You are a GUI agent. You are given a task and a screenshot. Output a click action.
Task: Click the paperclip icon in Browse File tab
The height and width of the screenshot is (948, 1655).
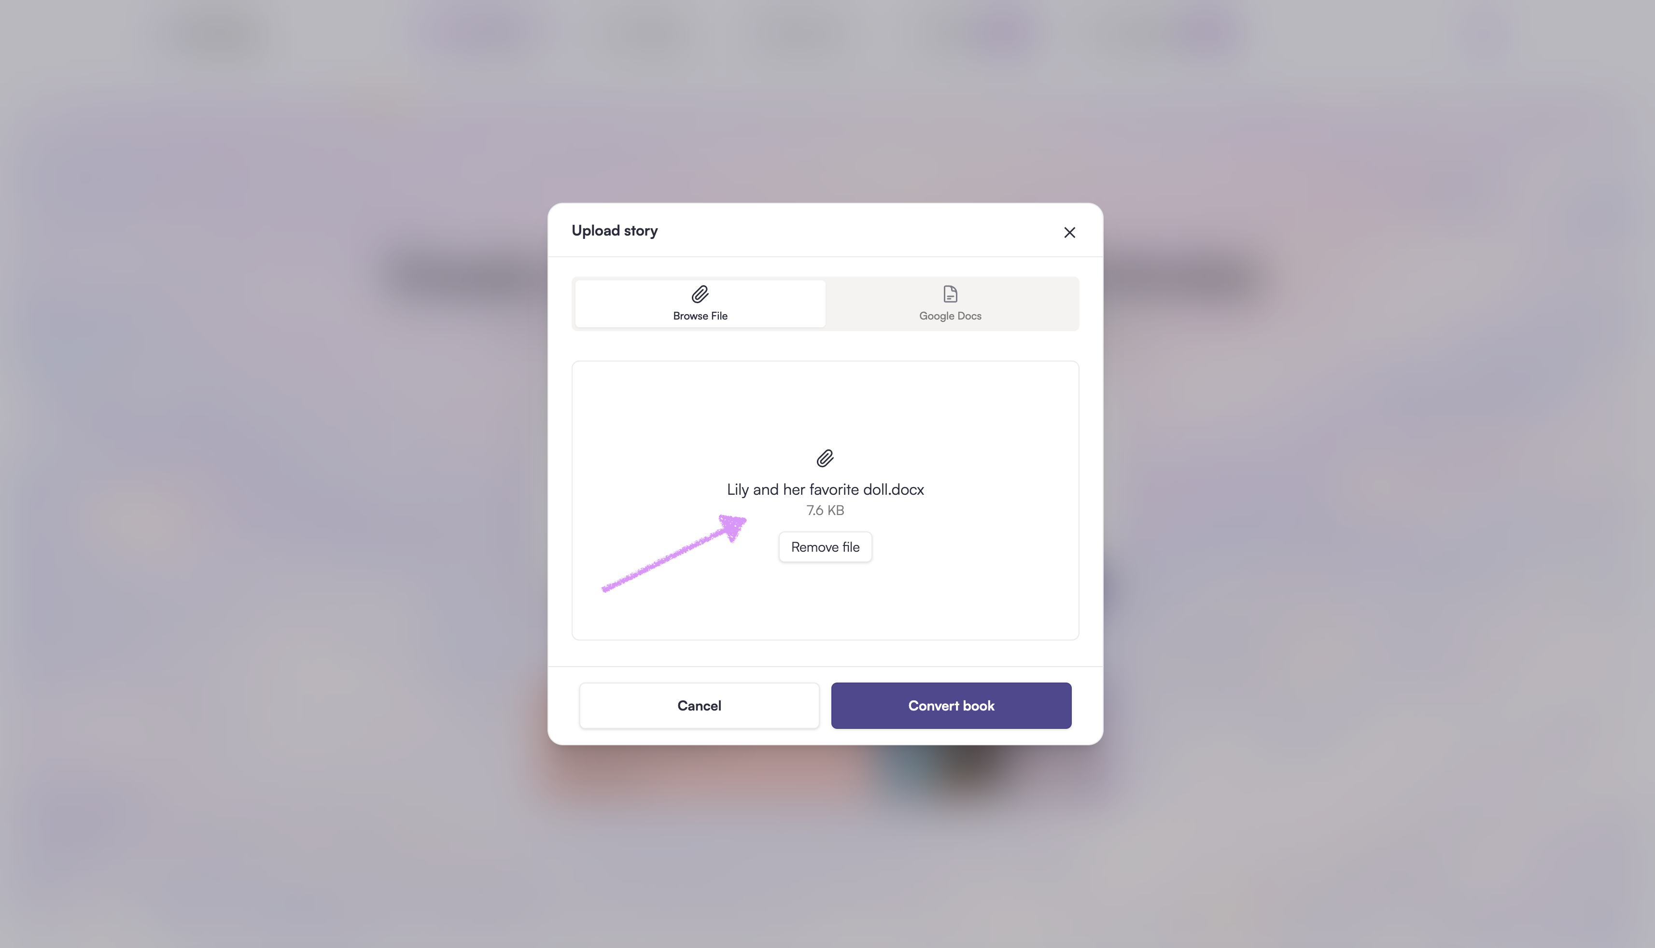click(x=700, y=294)
